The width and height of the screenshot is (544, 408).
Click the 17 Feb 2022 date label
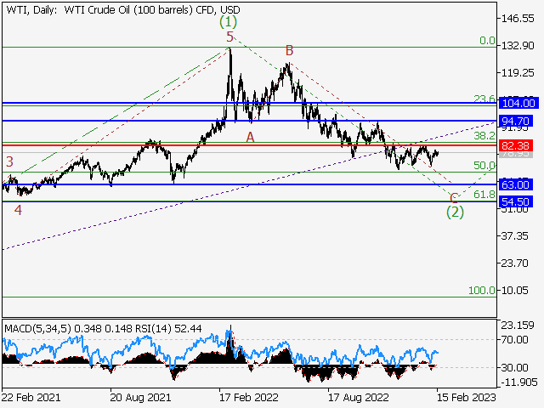tap(249, 397)
